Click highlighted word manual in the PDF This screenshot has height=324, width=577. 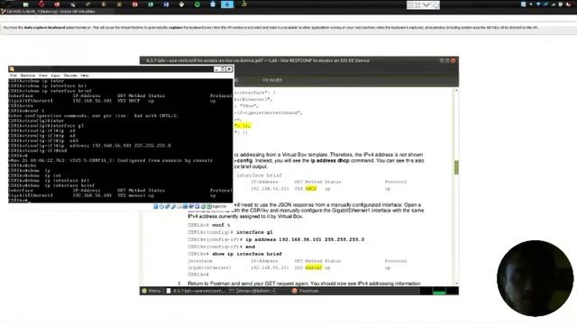[x=314, y=268]
